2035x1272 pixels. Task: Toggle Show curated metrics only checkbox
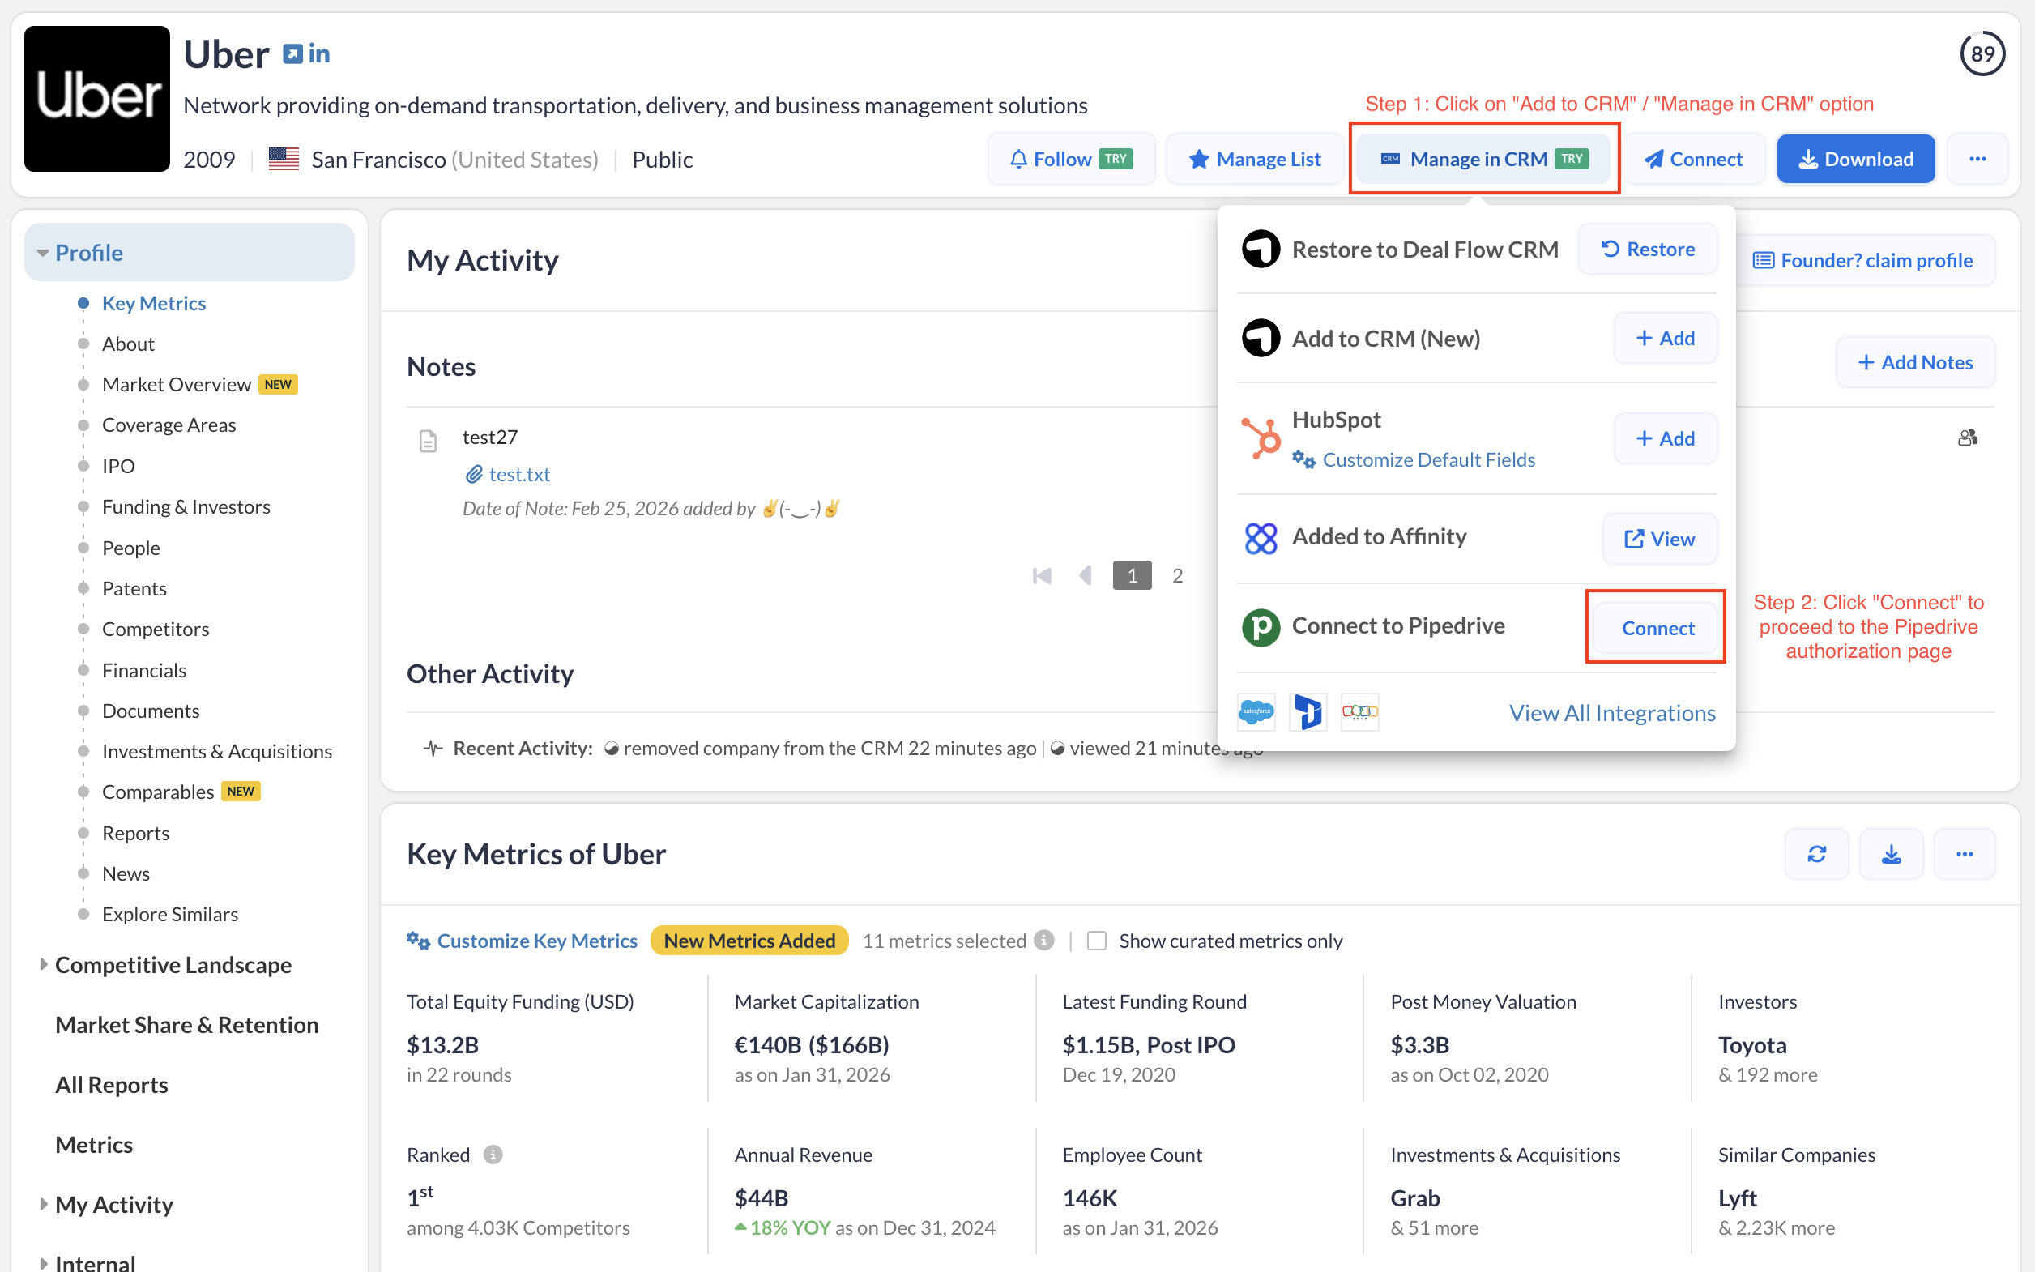[x=1097, y=941]
